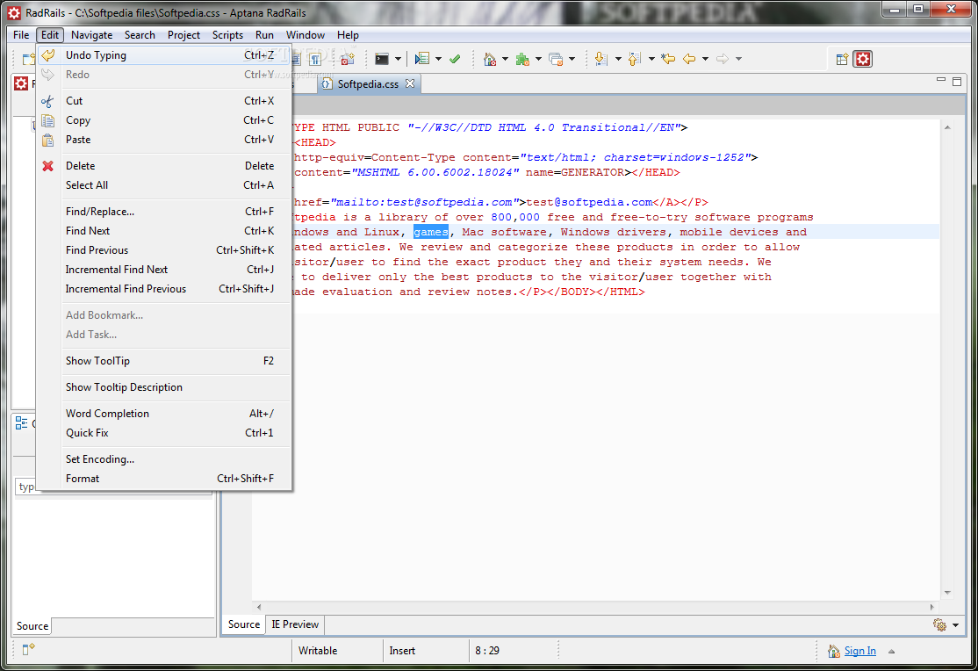Click the Next Annotation down arrow icon
This screenshot has width=978, height=671.
600,59
